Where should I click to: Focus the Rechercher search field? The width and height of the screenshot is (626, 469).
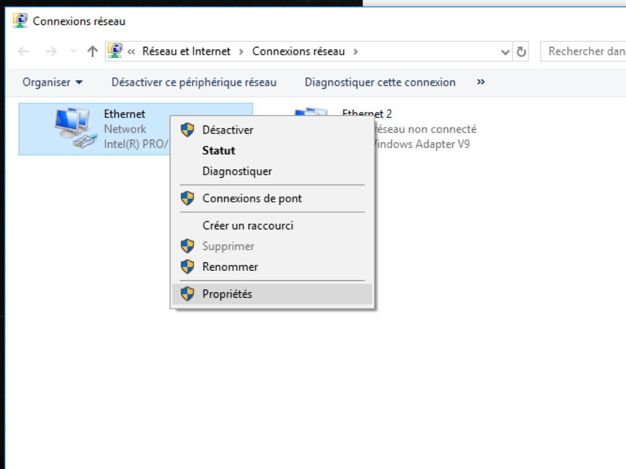coord(583,52)
